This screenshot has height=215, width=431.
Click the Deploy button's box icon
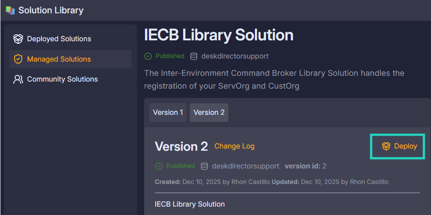coord(386,146)
